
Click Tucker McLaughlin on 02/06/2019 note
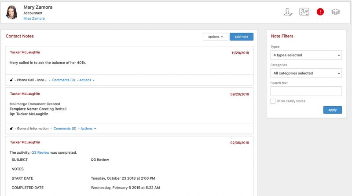tap(25, 142)
